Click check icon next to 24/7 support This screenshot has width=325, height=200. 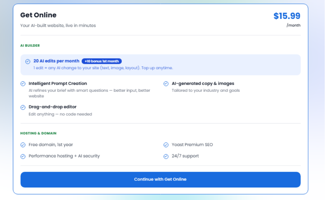166,156
